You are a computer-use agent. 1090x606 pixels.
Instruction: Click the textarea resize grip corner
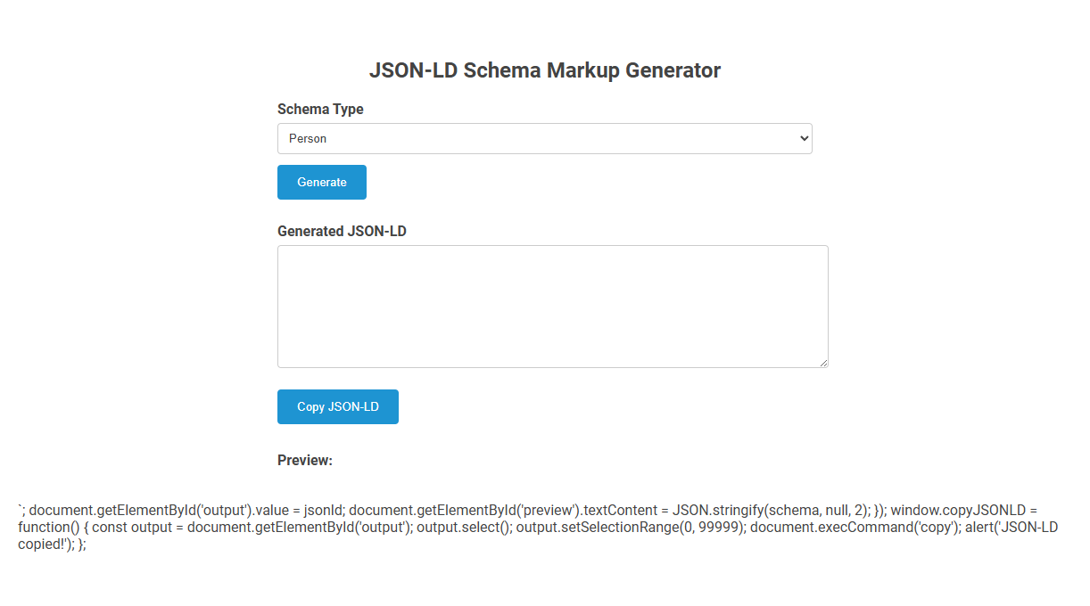822,362
